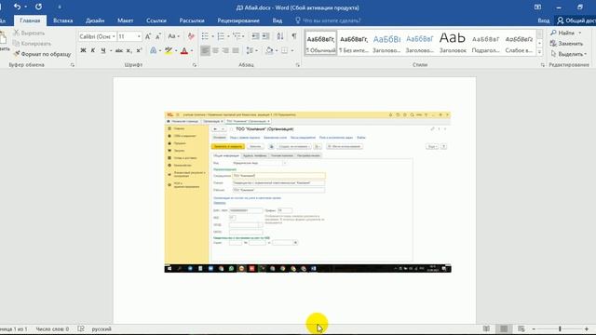Sort the selected text alphabetically
This screenshot has height=335, width=596.
280,36
